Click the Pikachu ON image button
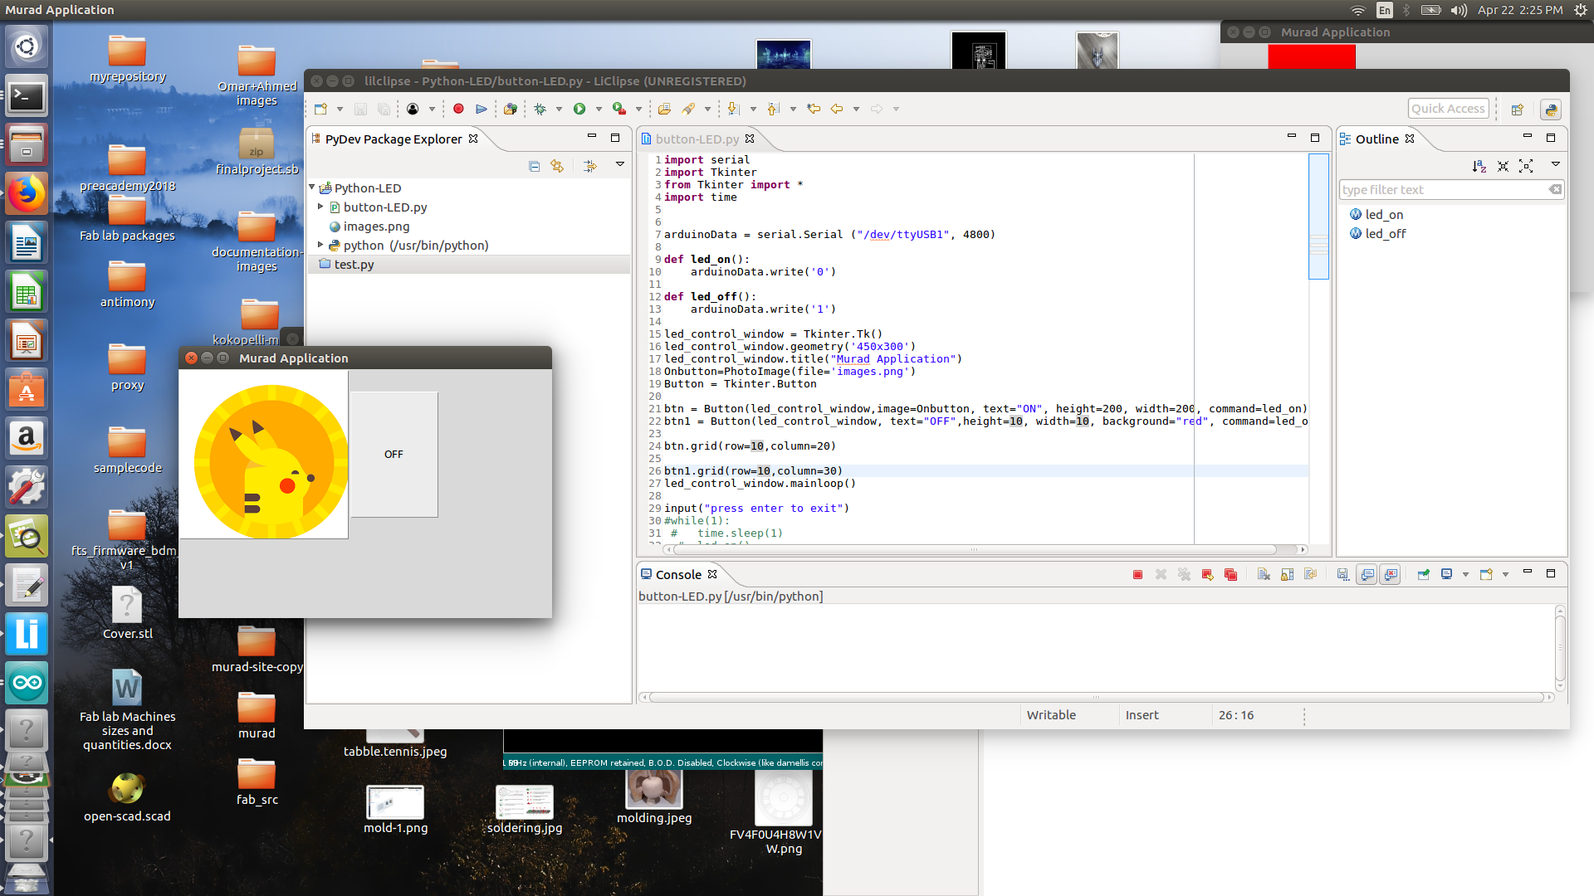1594x896 pixels. click(264, 454)
